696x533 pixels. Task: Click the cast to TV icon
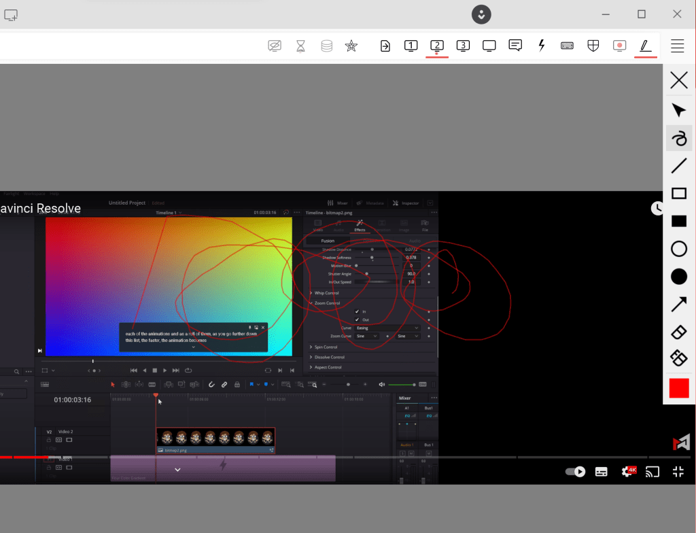652,472
